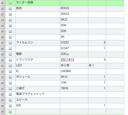The height and width of the screenshot is (115, 128).
Task: Select the 20K cell in row 25
Action: 74,31
